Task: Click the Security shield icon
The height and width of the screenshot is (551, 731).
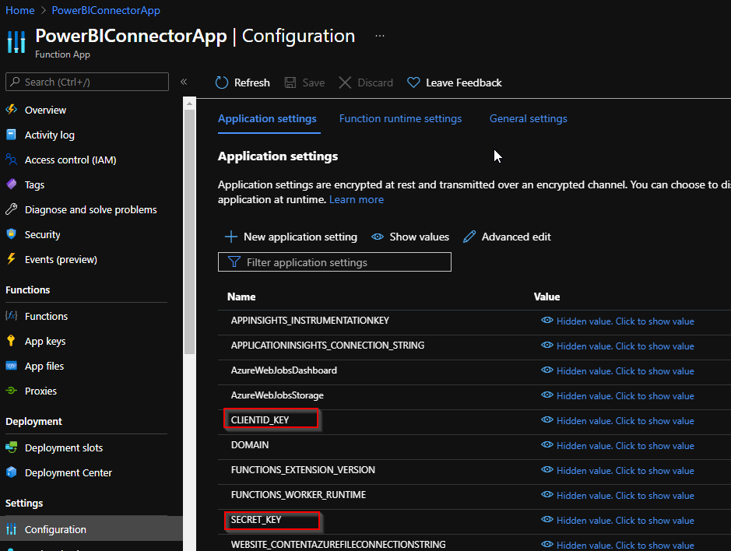Action: 11,234
